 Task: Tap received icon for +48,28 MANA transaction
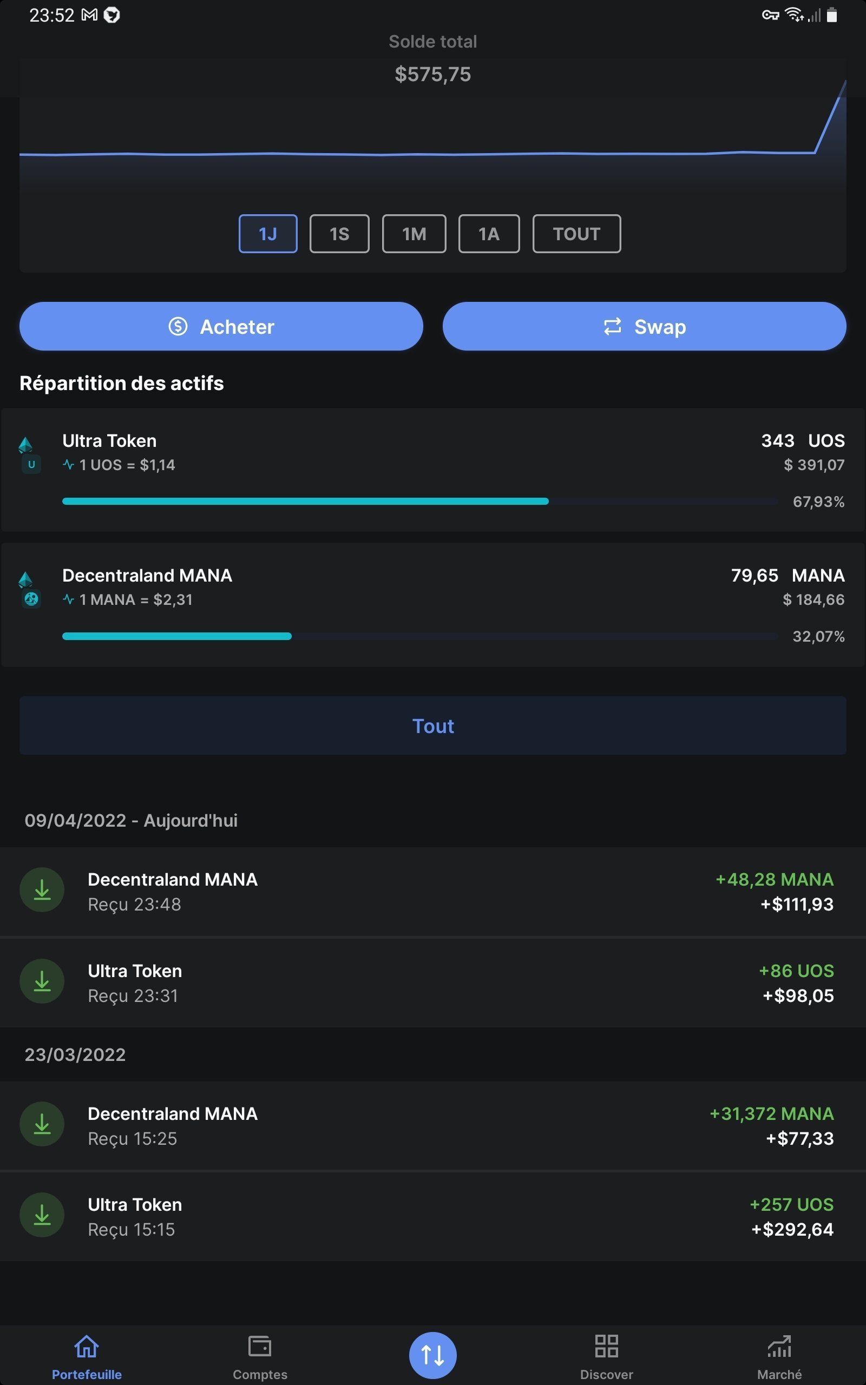pos(42,890)
